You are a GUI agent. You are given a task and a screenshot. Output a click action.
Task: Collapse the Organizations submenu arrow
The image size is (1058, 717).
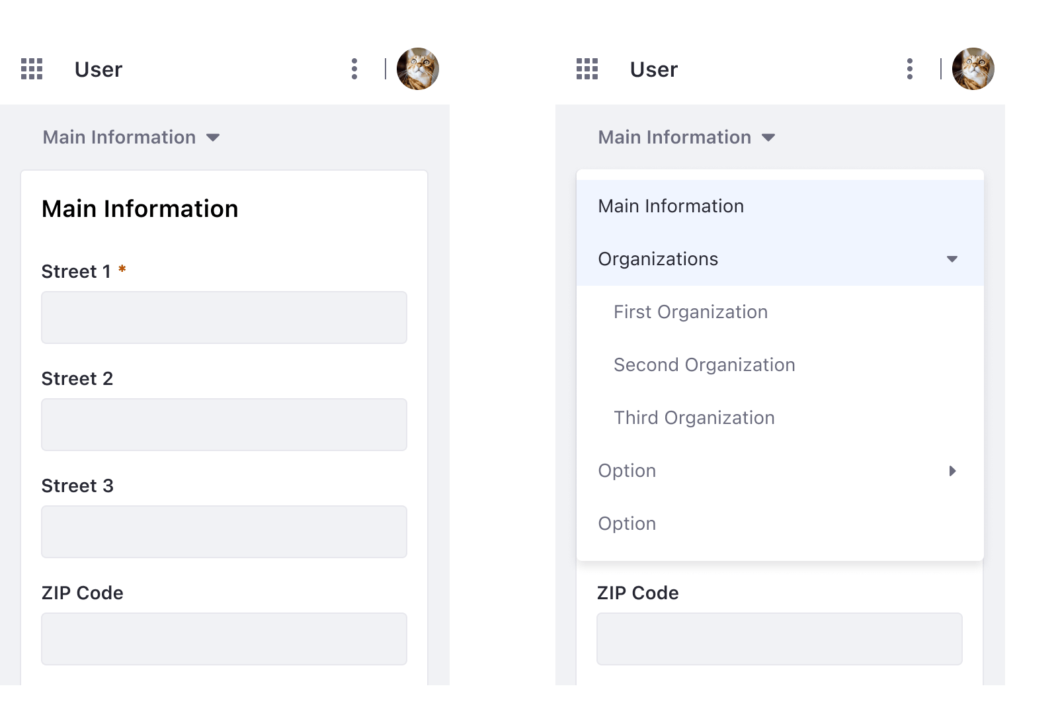[x=952, y=259]
